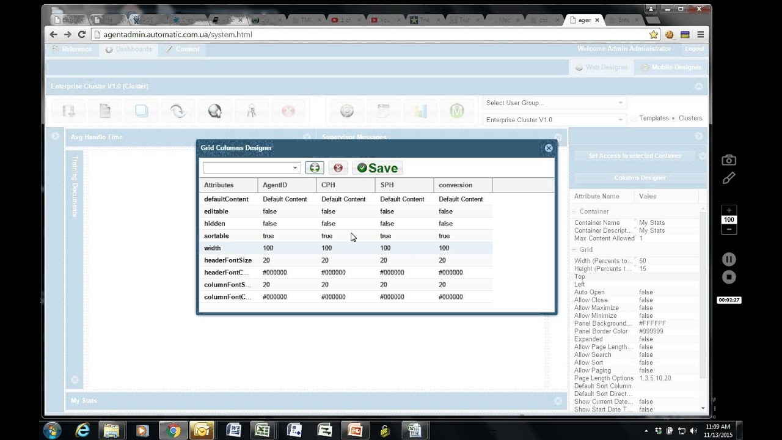Image resolution: width=782 pixels, height=440 pixels.
Task: Select AgentID width value 100
Action: (287, 248)
